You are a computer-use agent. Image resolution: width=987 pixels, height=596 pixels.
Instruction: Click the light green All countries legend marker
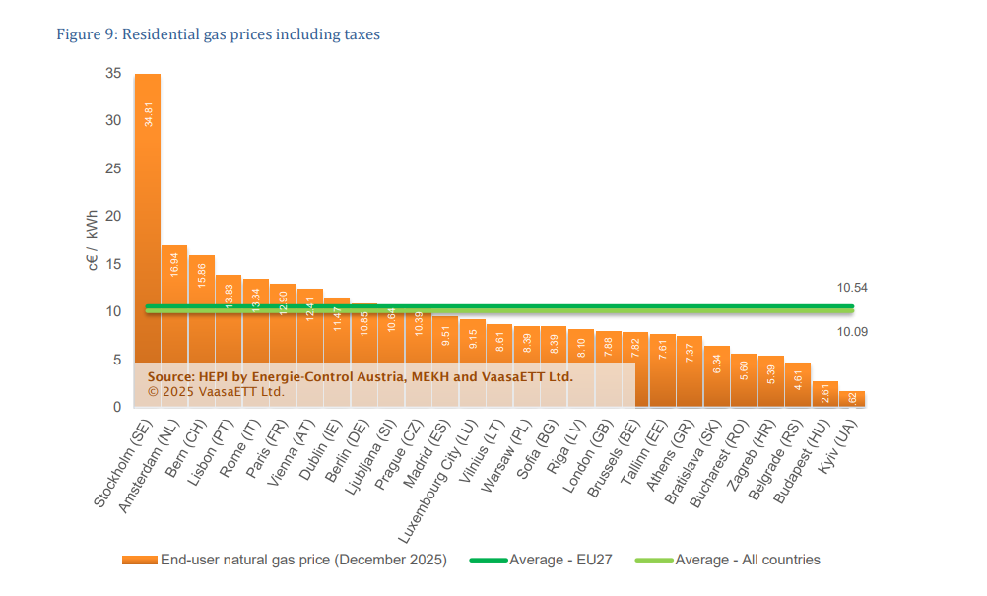(x=654, y=561)
